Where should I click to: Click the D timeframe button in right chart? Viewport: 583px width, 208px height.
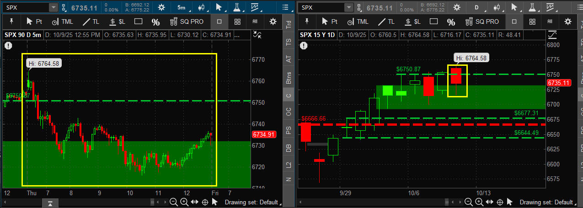477,7
